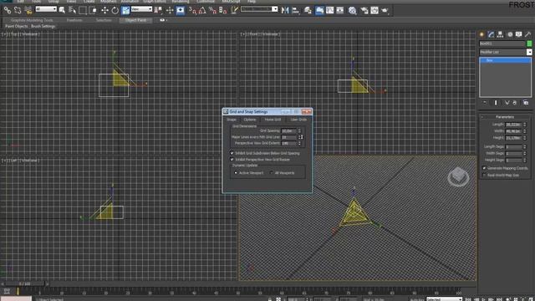535x301 pixels.
Task: Toggle the Generate Mapping Coords checkbox
Action: tap(484, 168)
